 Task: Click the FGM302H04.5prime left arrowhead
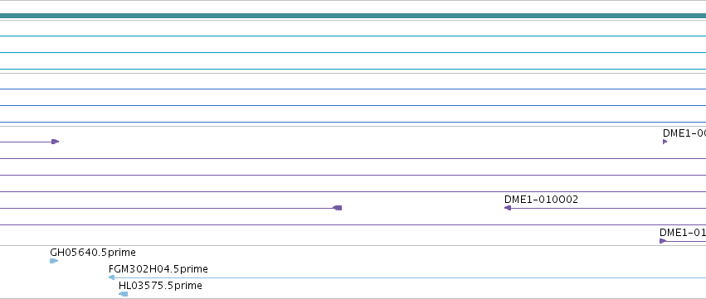pos(112,277)
